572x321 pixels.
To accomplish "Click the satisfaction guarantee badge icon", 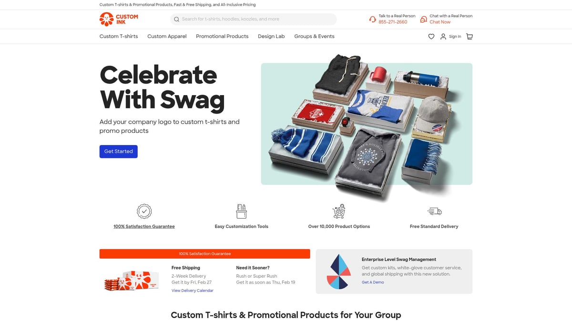I will (144, 211).
